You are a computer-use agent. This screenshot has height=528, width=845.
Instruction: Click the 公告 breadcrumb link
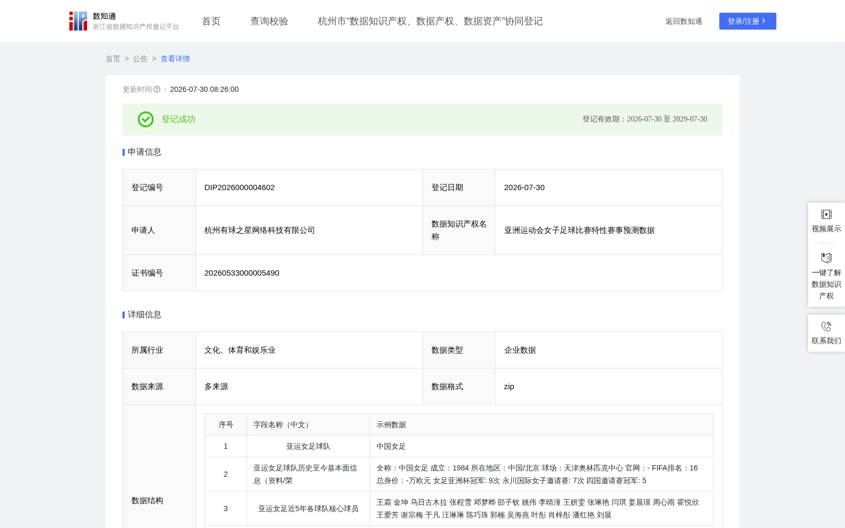(x=140, y=59)
